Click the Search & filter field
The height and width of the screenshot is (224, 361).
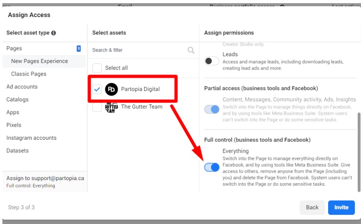coord(143,50)
